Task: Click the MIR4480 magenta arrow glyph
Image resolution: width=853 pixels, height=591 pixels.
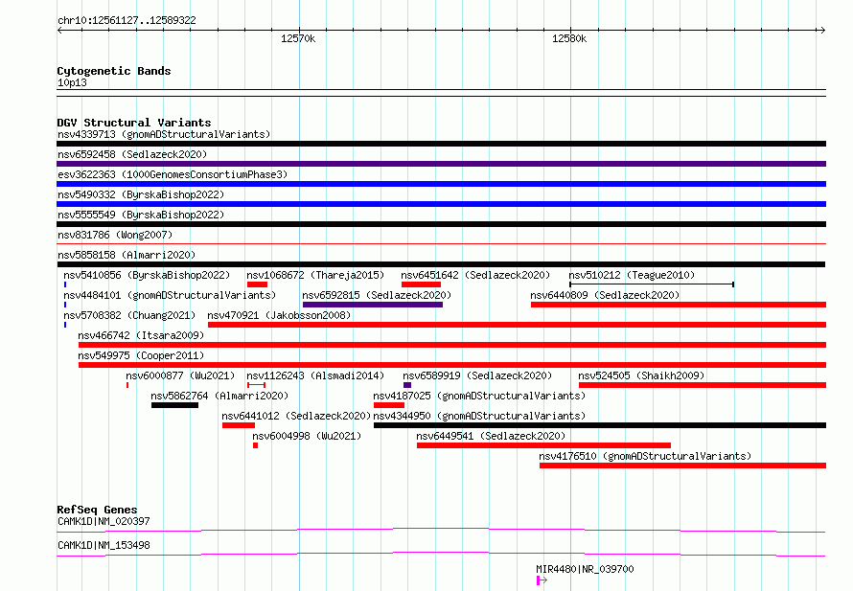Action: 542,580
